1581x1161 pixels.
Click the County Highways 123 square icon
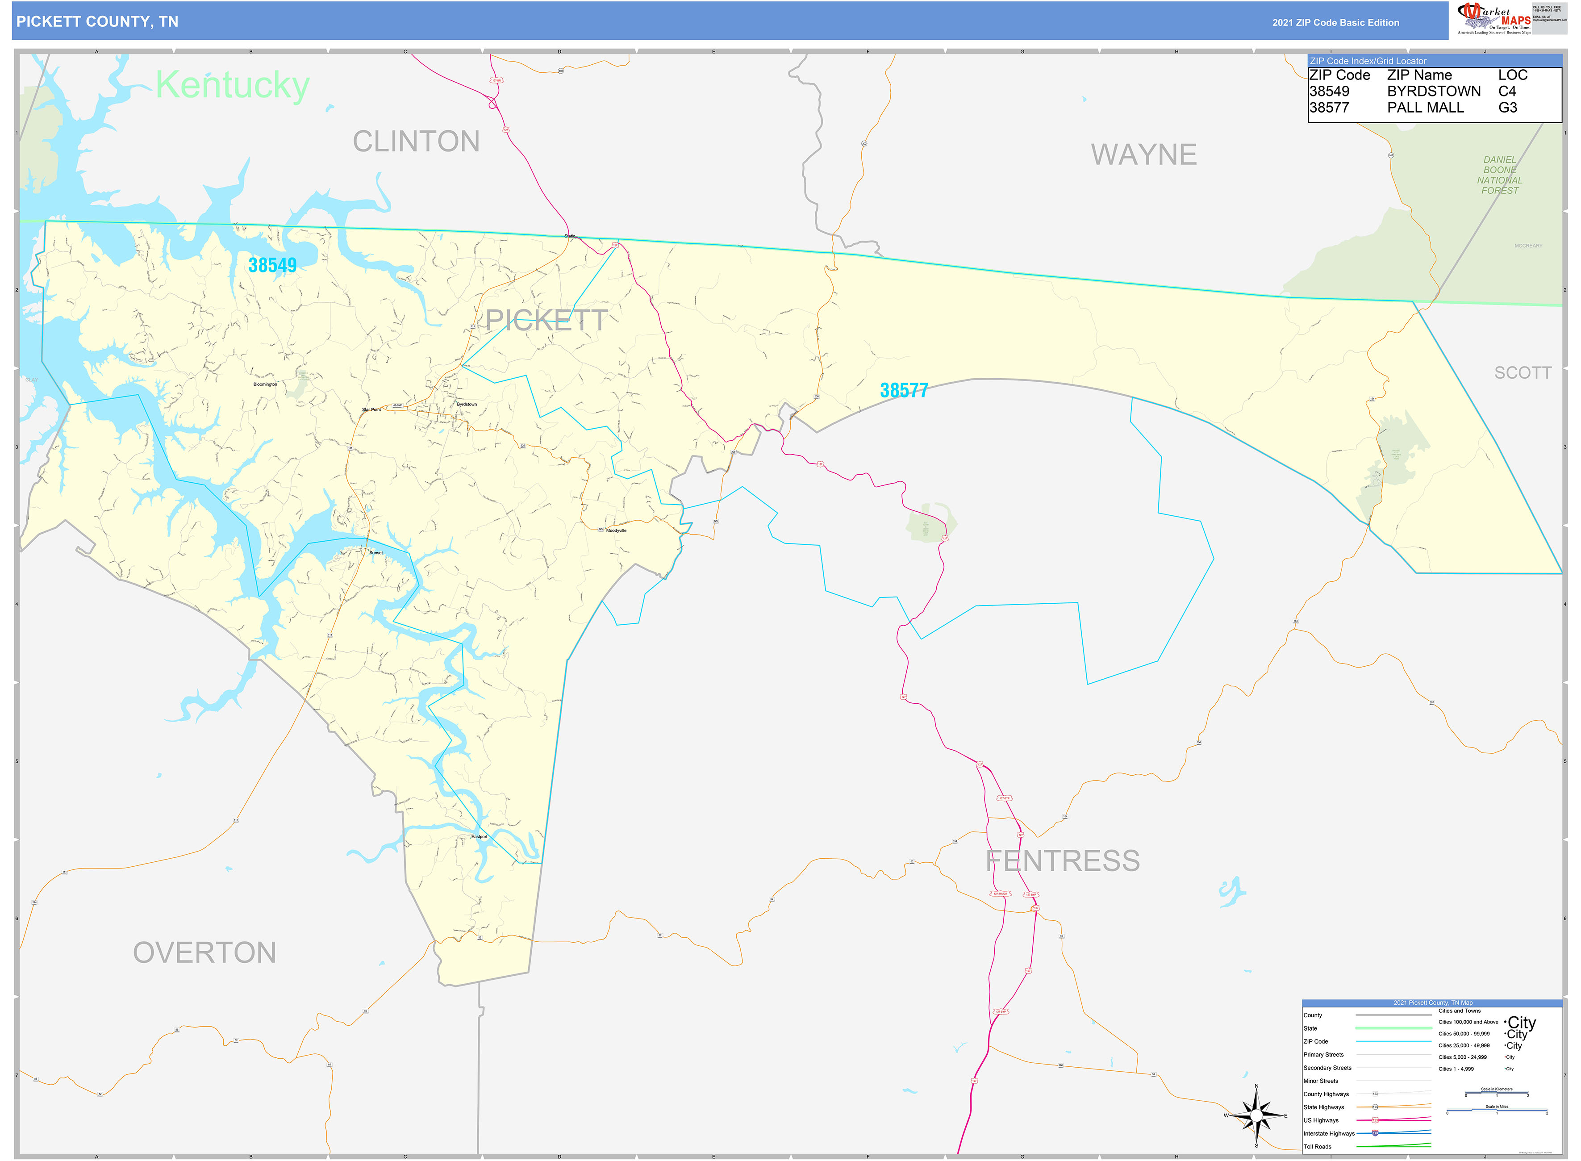click(x=1375, y=1094)
